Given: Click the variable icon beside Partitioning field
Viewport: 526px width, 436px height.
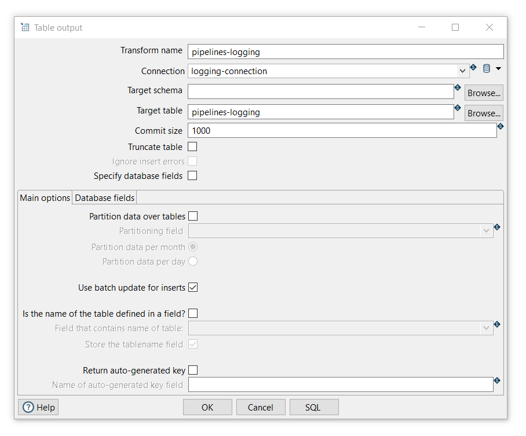Looking at the screenshot, I should 497,227.
